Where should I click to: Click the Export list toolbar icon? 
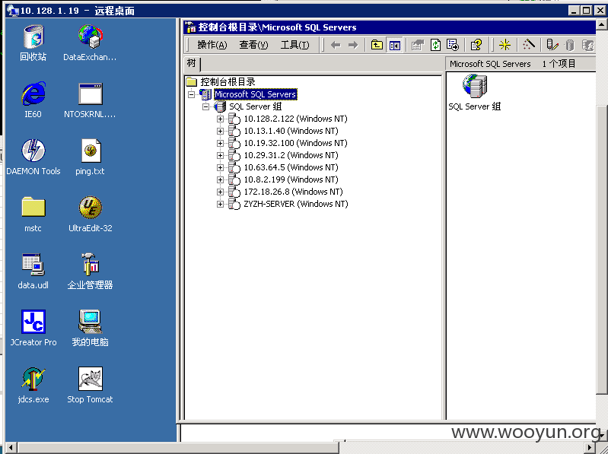click(x=453, y=45)
